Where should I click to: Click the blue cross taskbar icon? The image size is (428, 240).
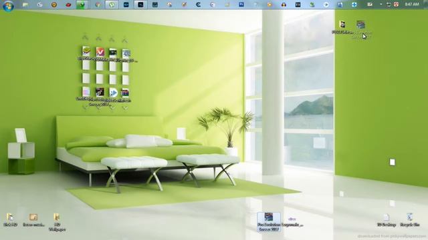[x=354, y=5]
